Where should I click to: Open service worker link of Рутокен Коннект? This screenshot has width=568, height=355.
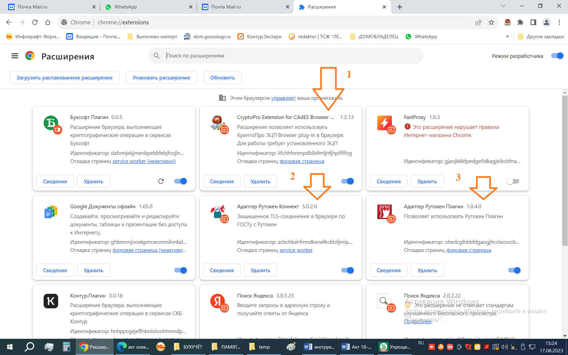[296, 250]
